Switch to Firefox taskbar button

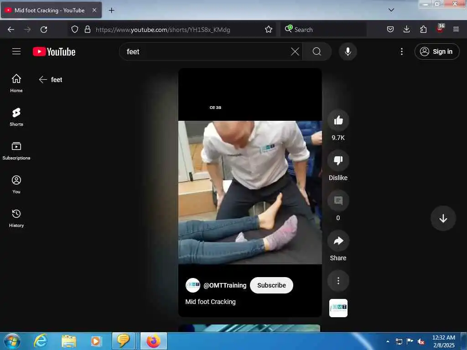154,341
